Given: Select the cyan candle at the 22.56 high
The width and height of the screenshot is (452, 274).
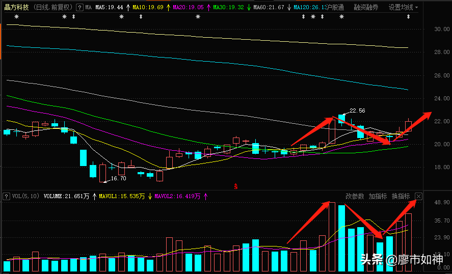Looking at the screenshot, I should click(x=341, y=119).
